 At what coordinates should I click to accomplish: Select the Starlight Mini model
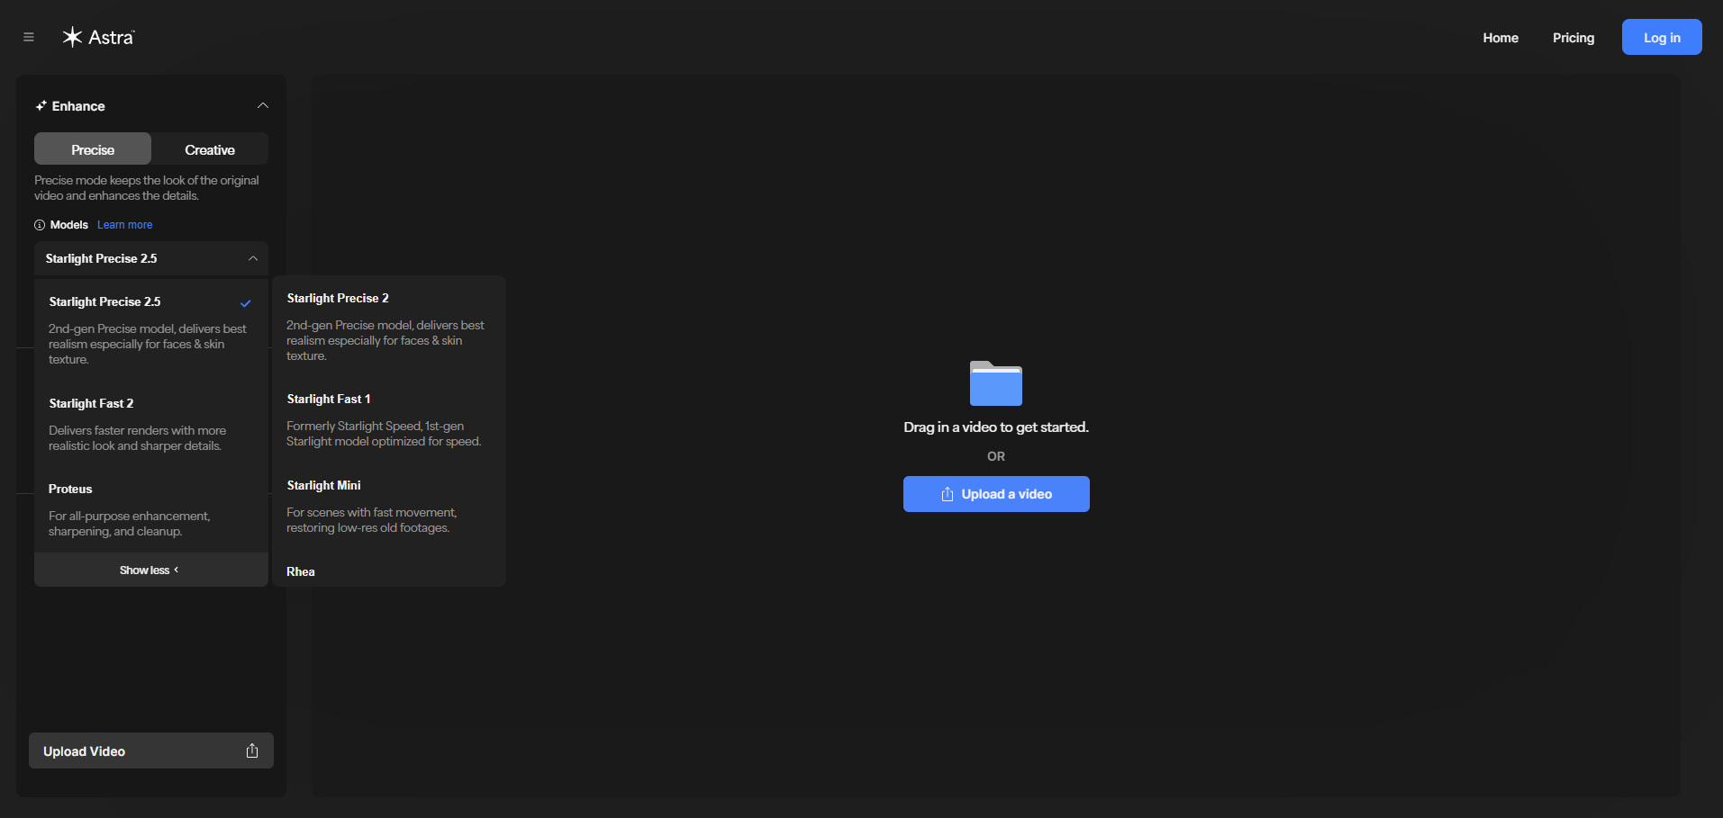tap(388, 506)
